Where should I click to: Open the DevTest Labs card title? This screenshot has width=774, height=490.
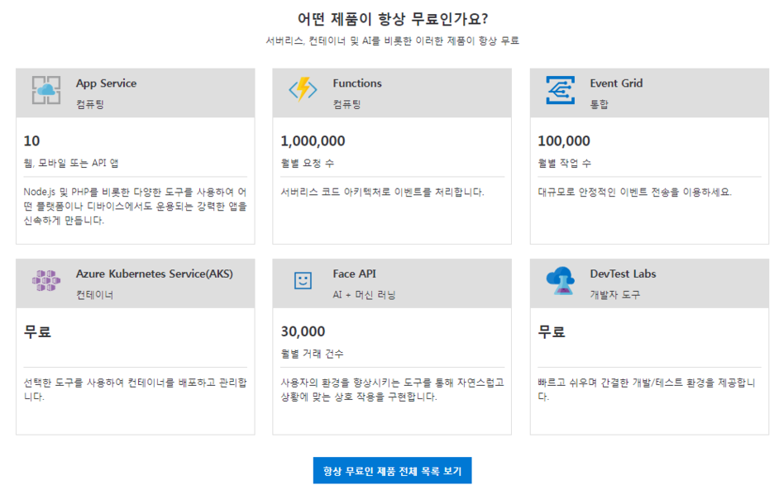(623, 274)
